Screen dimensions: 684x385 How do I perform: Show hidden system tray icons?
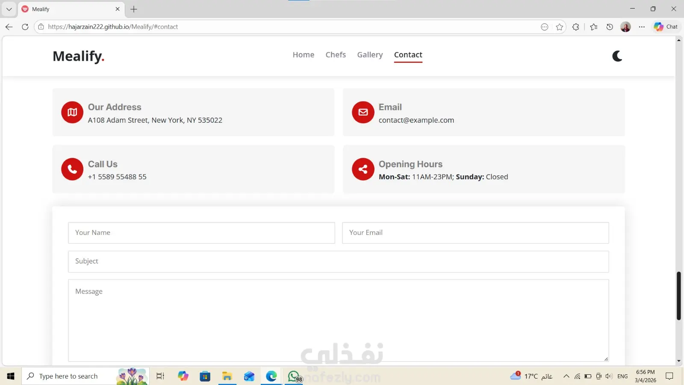(x=566, y=376)
